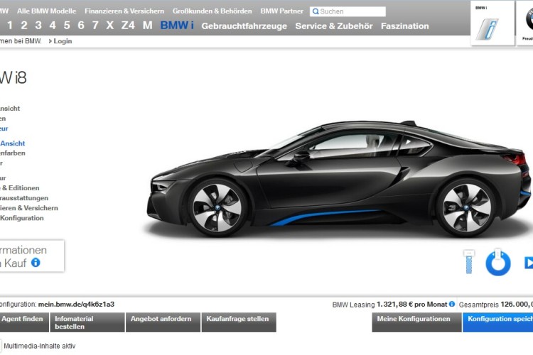Click Angebot anfordern button
The image size is (533, 355).
pos(163,322)
